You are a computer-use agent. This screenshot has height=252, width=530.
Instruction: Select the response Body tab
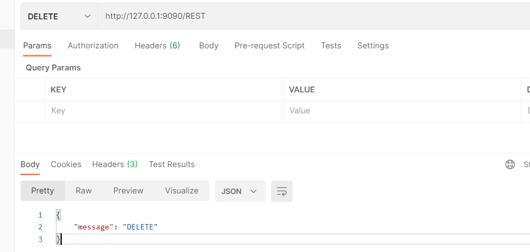(x=30, y=164)
